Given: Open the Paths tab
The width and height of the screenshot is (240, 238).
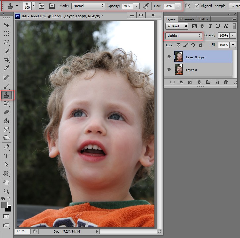Looking at the screenshot, I should click(x=203, y=19).
